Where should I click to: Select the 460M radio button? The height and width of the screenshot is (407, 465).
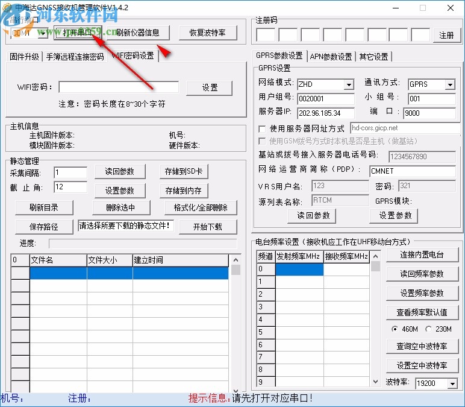pos(395,329)
